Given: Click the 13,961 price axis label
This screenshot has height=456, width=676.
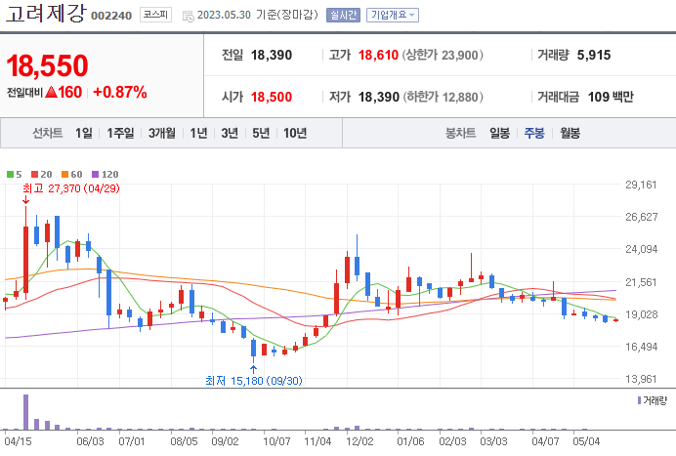Looking at the screenshot, I should coord(642,379).
